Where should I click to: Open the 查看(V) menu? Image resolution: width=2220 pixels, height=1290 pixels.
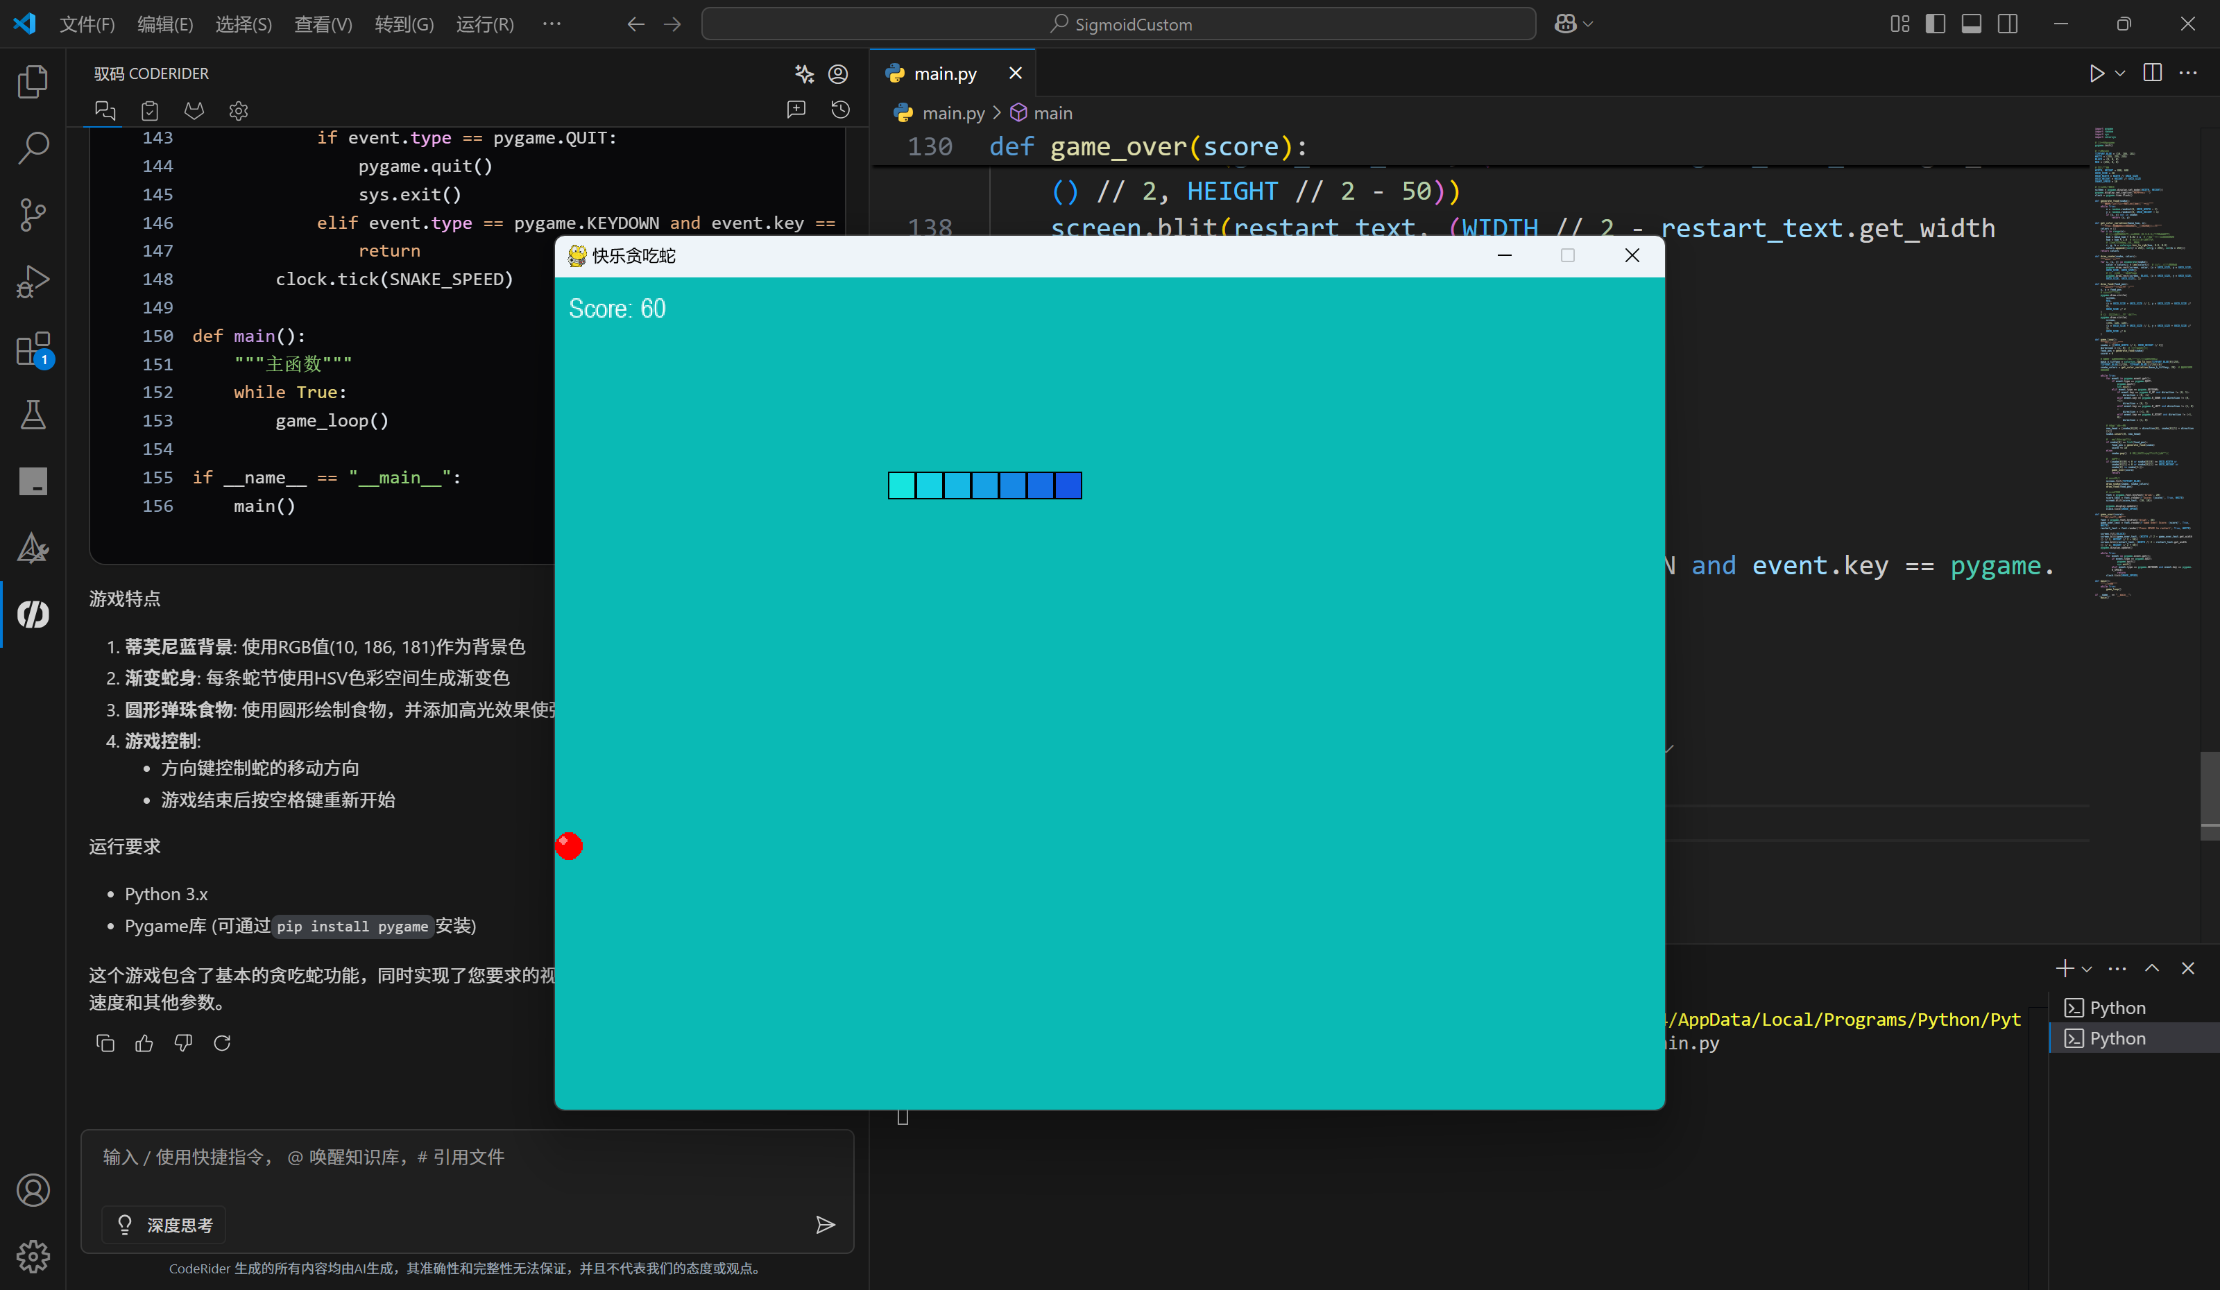(323, 24)
